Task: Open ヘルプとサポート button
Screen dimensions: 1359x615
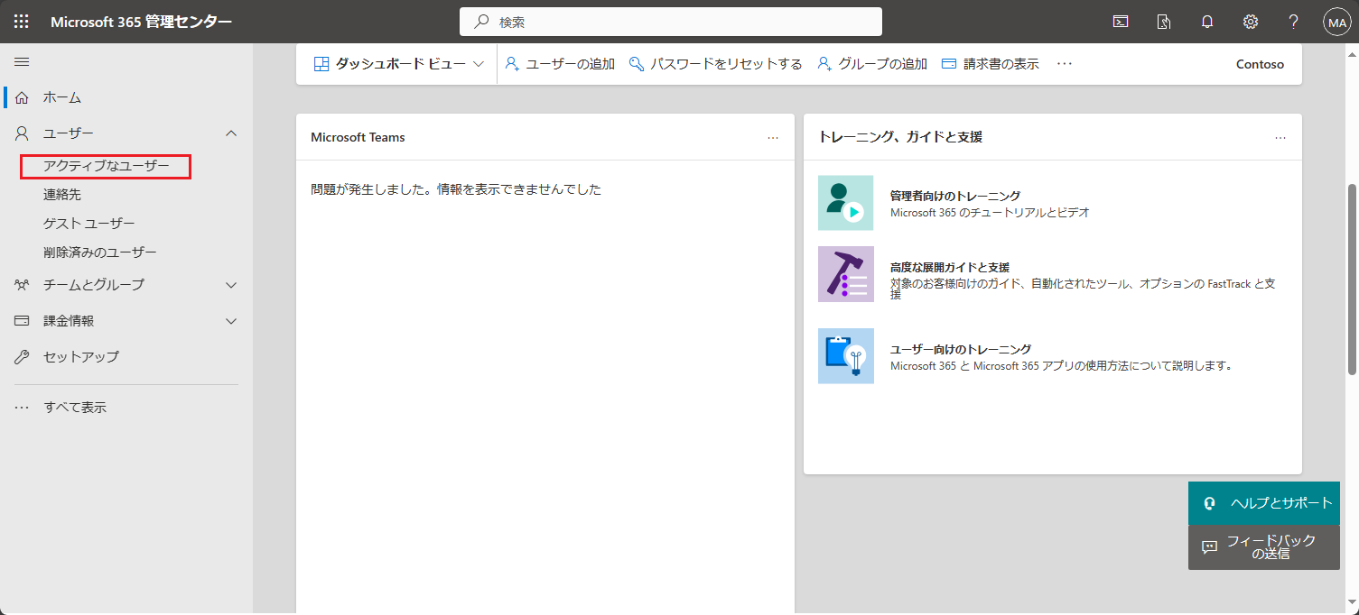Action: click(1264, 503)
